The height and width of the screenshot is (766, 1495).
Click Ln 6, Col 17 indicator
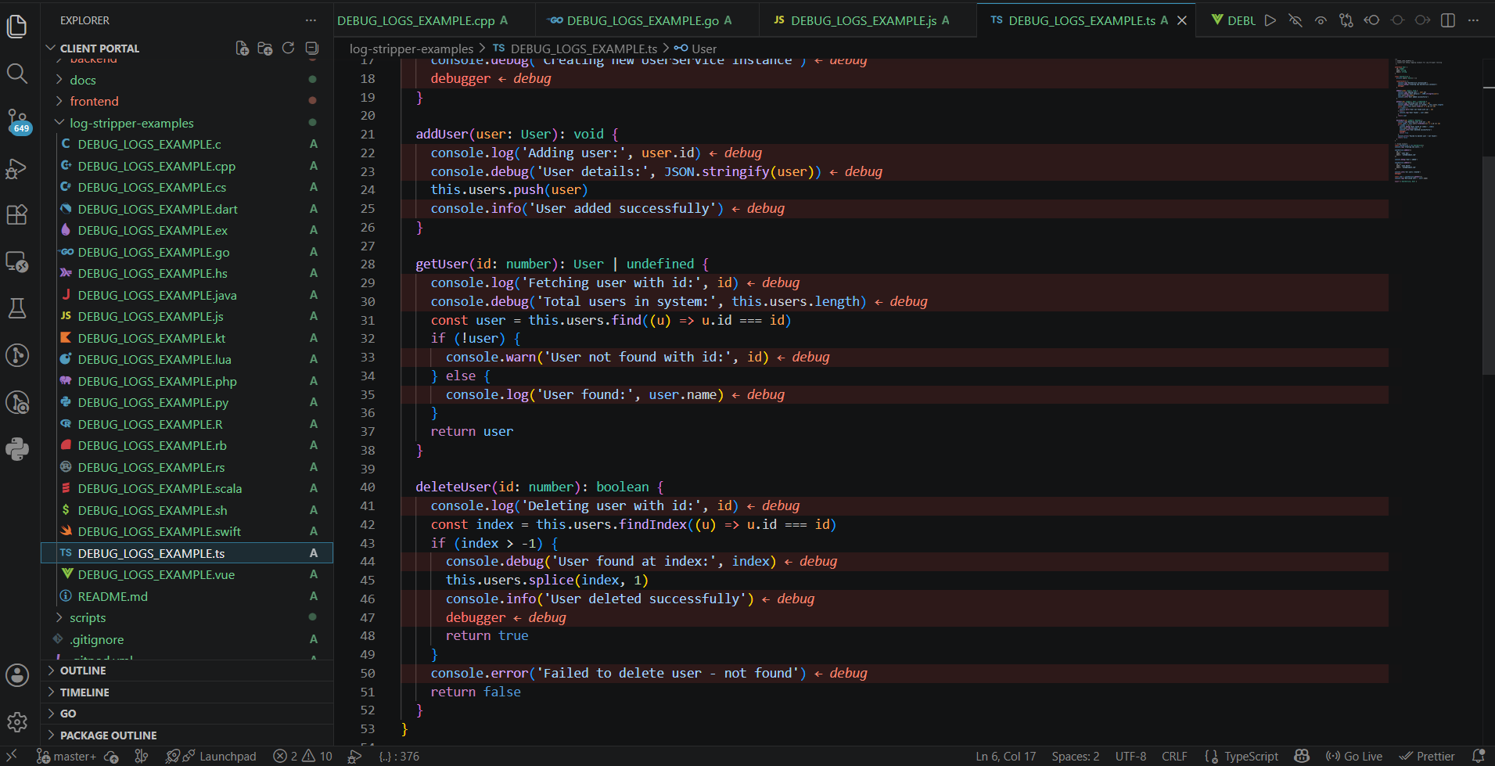[1005, 757]
